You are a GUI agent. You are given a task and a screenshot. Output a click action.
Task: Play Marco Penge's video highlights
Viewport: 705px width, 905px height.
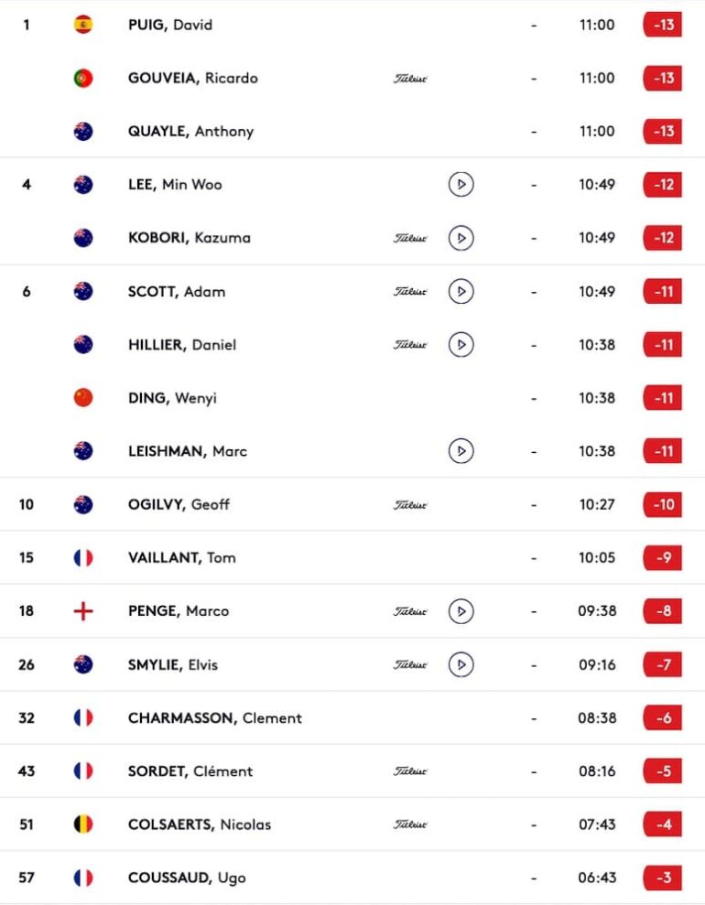pyautogui.click(x=461, y=611)
